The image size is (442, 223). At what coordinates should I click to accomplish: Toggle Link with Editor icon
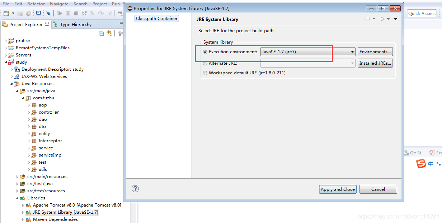109,33
